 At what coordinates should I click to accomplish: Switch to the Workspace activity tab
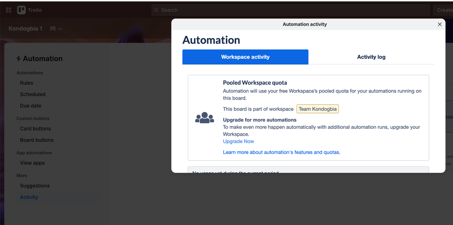245,57
